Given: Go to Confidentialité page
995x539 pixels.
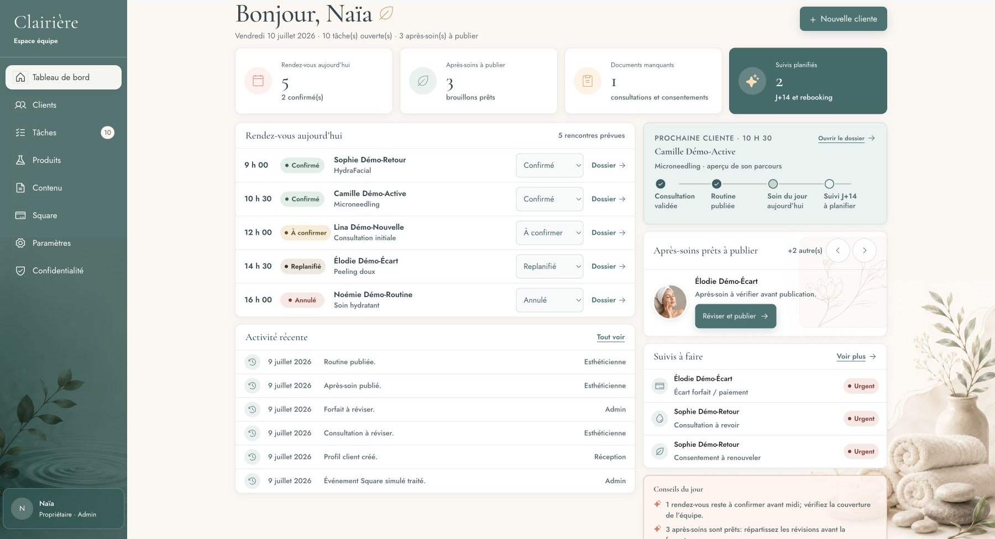Looking at the screenshot, I should [64, 271].
